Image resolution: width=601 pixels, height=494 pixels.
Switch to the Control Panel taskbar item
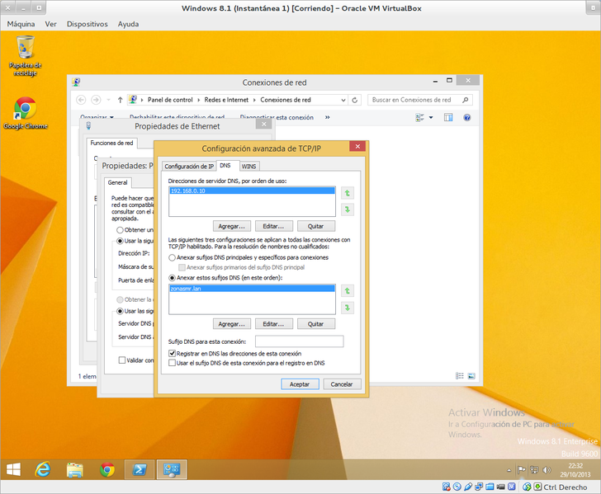click(172, 469)
